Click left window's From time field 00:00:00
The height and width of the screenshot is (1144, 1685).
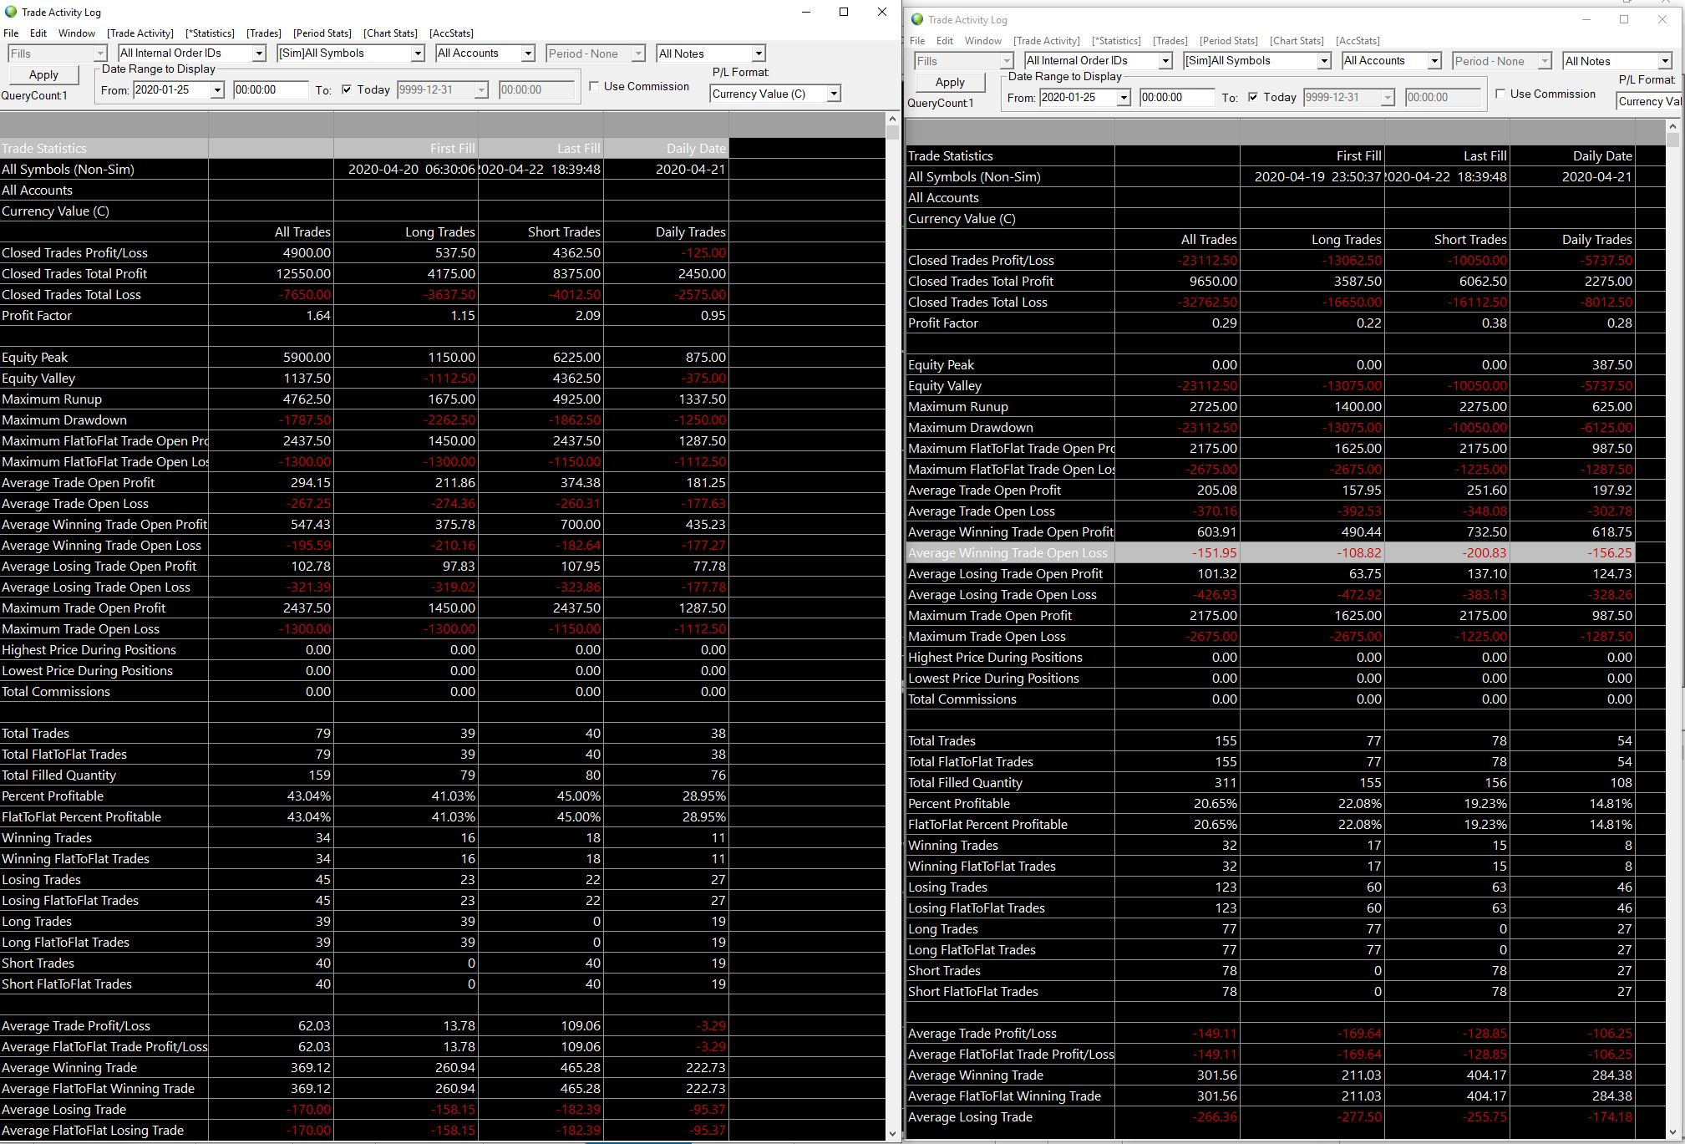click(269, 89)
